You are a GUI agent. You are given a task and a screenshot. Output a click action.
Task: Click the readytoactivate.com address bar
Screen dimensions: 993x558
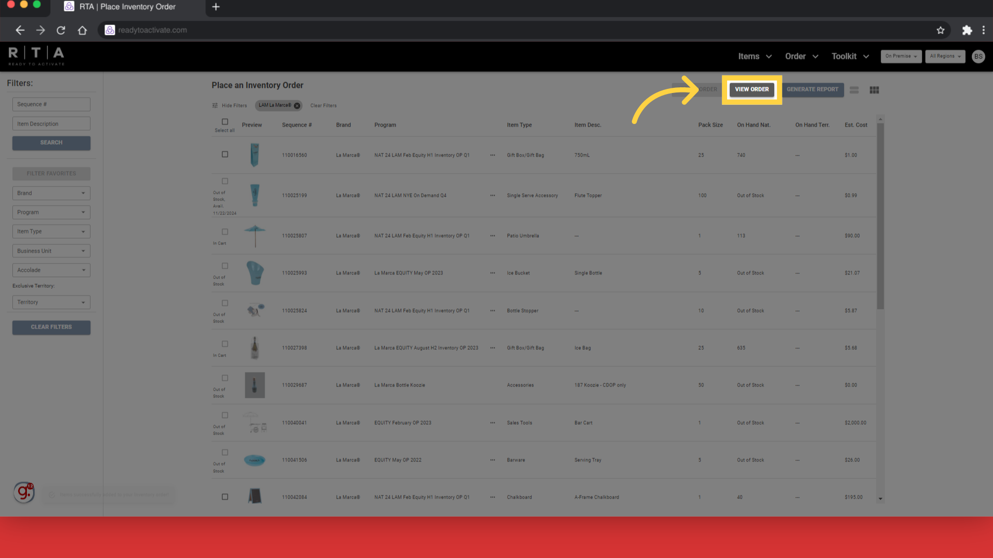(517, 30)
